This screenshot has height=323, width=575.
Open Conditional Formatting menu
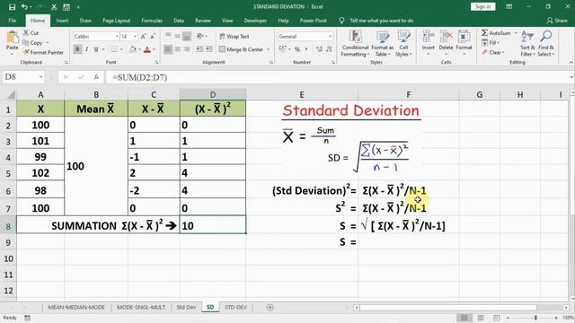pyautogui.click(x=355, y=44)
